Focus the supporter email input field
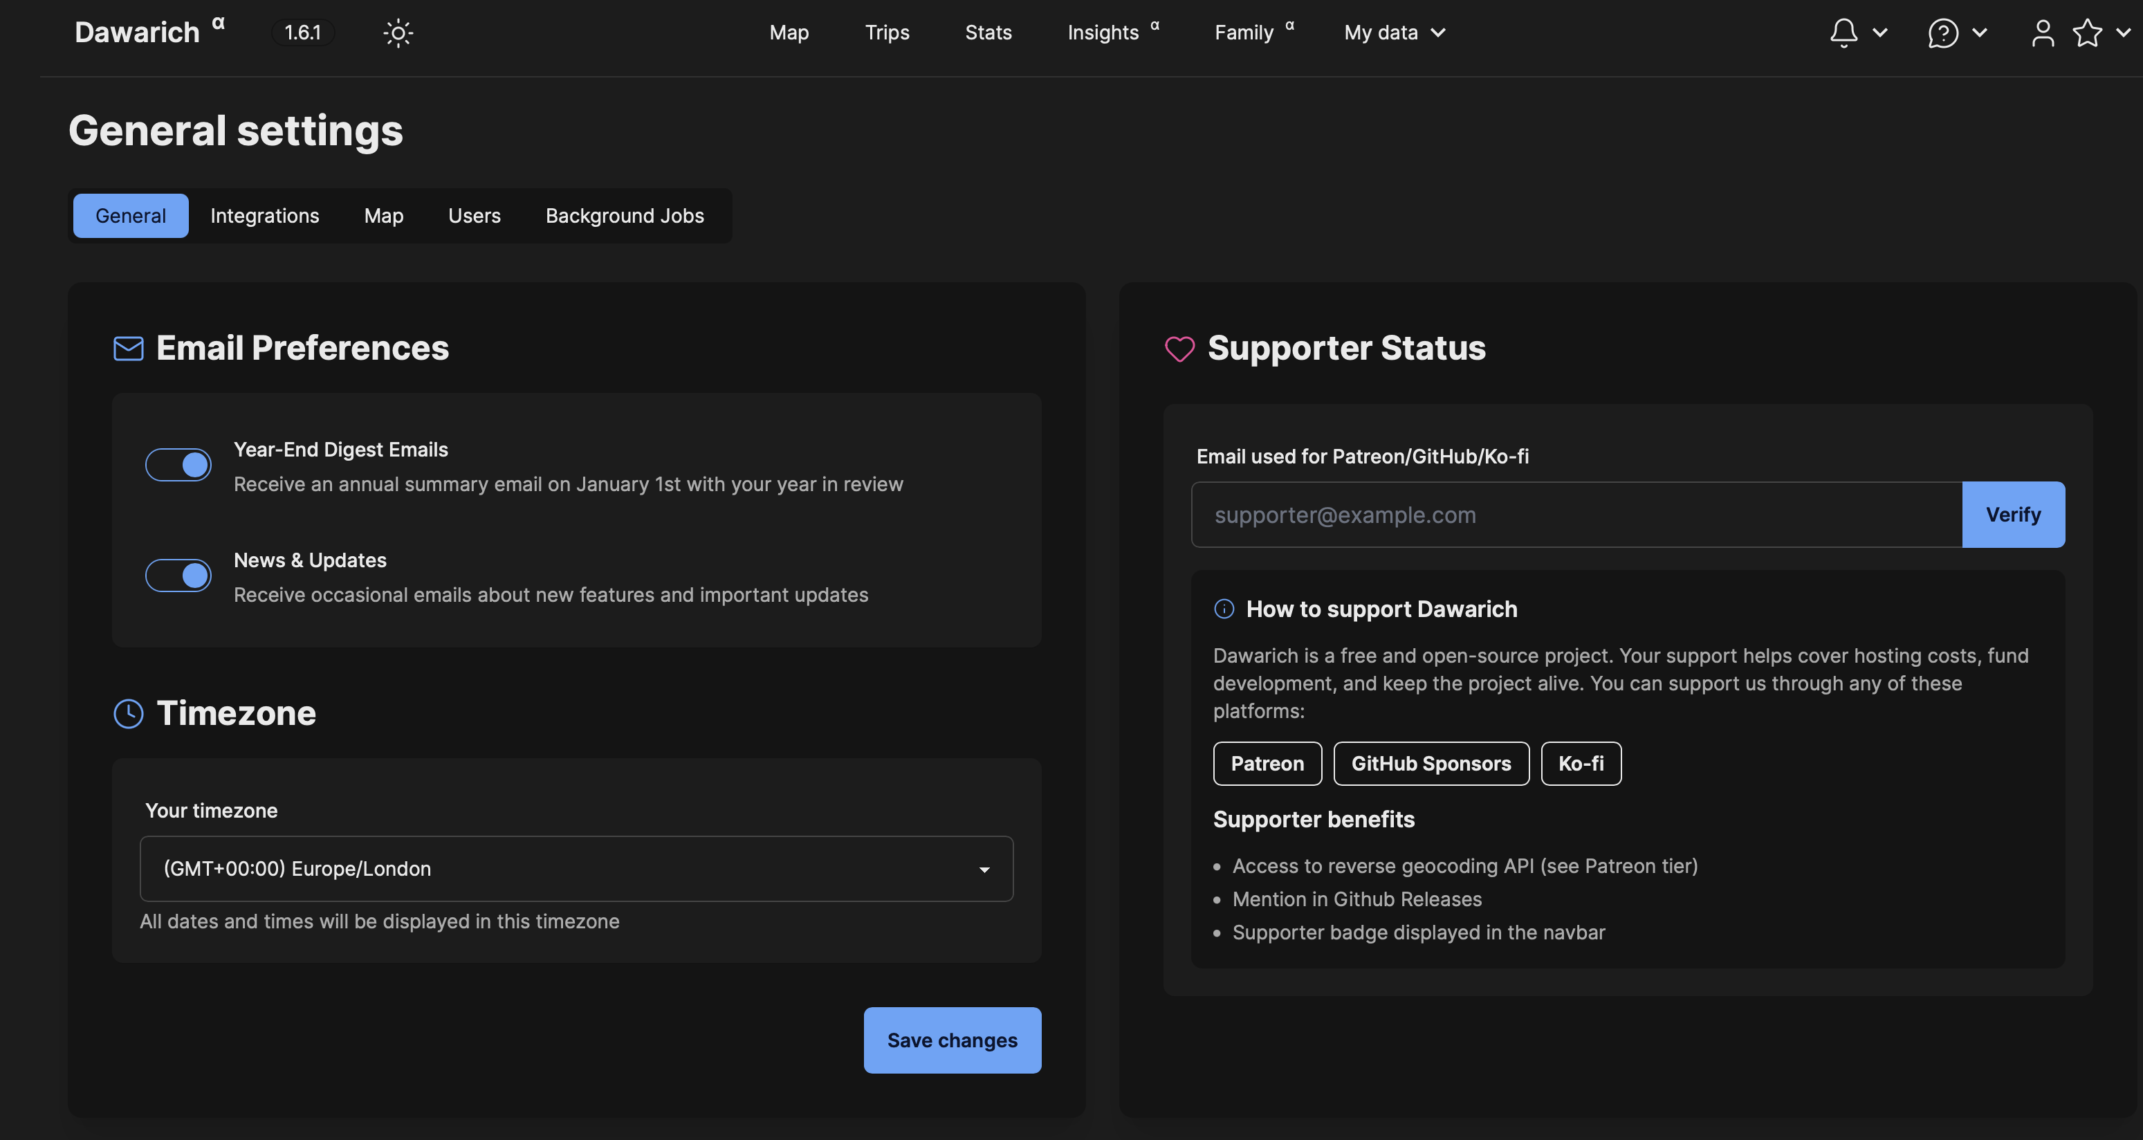 [1576, 515]
